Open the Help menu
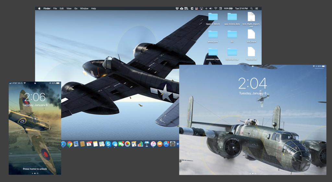The height and width of the screenshot is (182, 332). (x=94, y=8)
